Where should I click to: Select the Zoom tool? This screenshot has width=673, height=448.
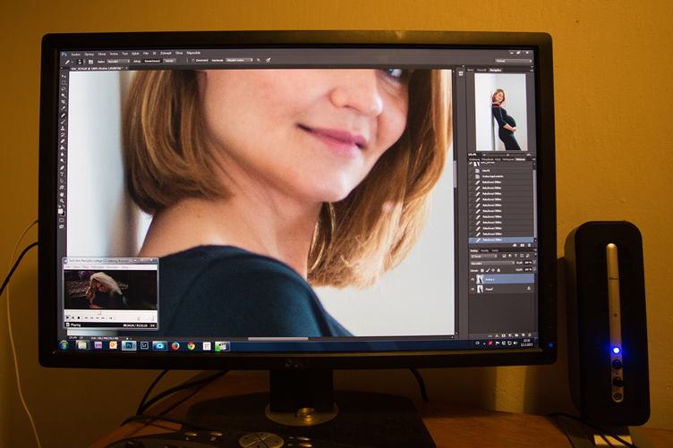tap(63, 201)
